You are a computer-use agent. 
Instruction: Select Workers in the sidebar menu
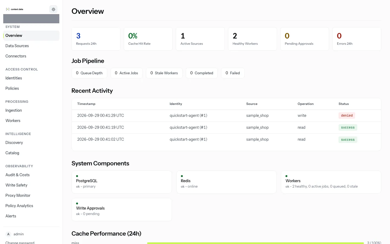(x=31, y=121)
